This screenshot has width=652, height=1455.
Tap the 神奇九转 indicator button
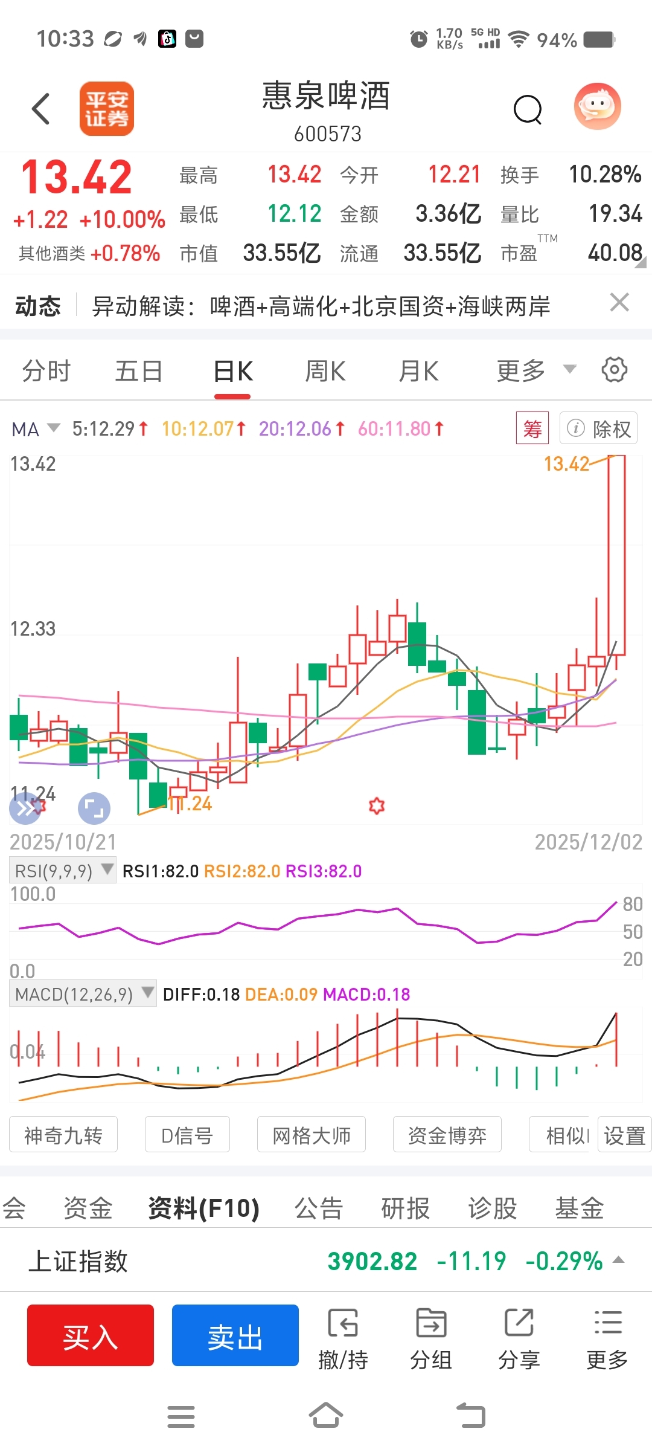63,1135
